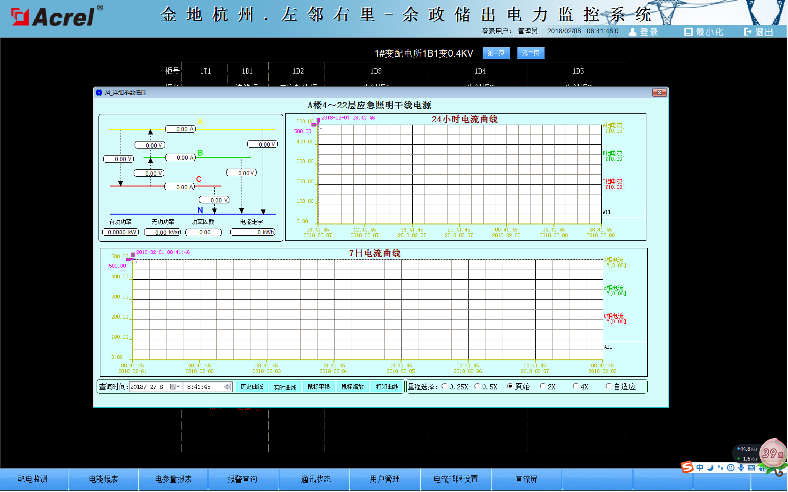The height and width of the screenshot is (492, 788).
Task: Click the 39% peach memory accelerator ball
Action: (773, 453)
